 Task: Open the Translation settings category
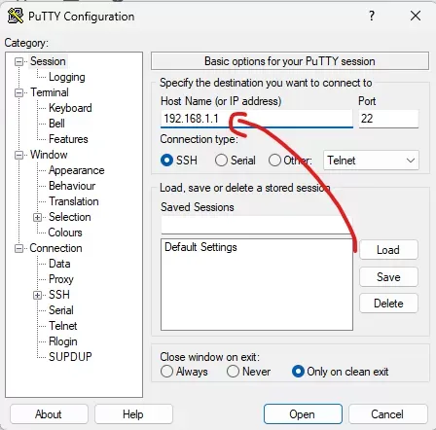click(x=74, y=201)
